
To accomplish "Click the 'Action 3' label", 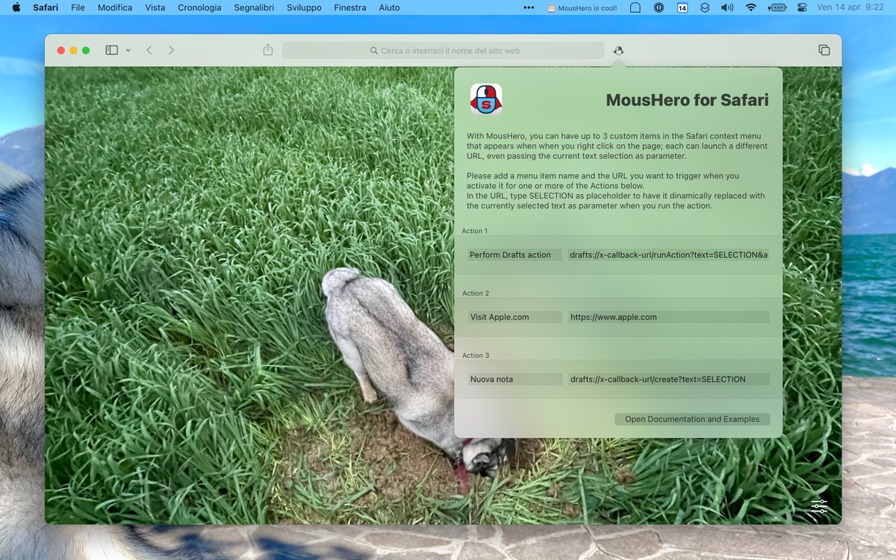I will (x=476, y=355).
